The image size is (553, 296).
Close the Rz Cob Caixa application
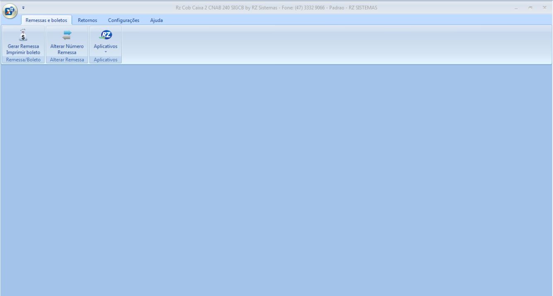coord(544,8)
